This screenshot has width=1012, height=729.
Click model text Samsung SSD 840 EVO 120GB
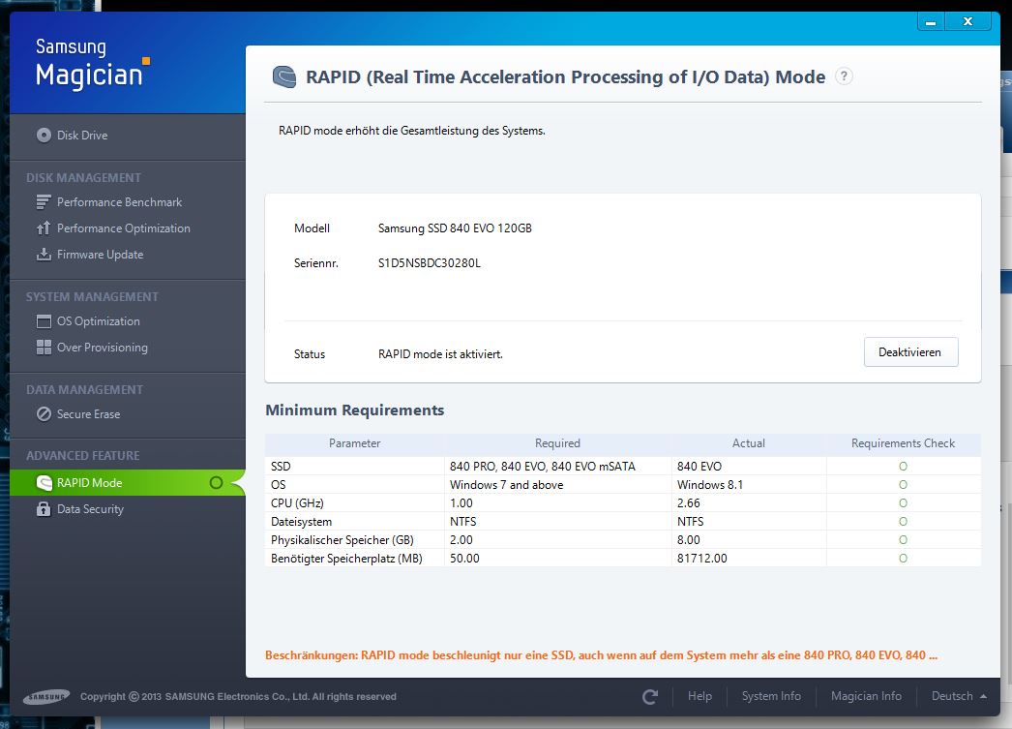click(455, 228)
